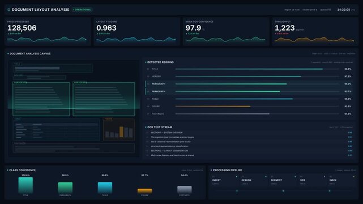Image resolution: width=363 pixels, height=204 pixels.
Task: Select 'Multi-scale features are fused across a shared' line
Action: [249, 155]
